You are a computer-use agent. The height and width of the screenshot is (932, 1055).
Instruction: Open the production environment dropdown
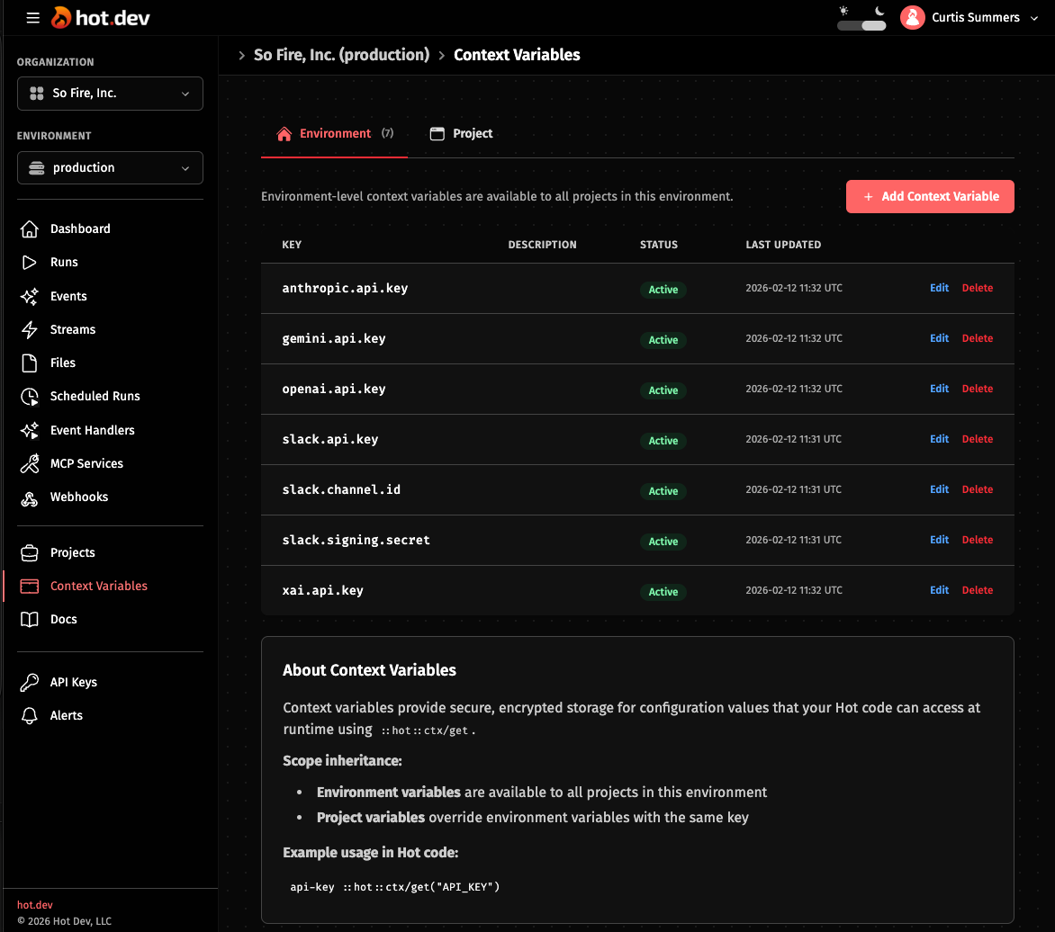click(110, 168)
